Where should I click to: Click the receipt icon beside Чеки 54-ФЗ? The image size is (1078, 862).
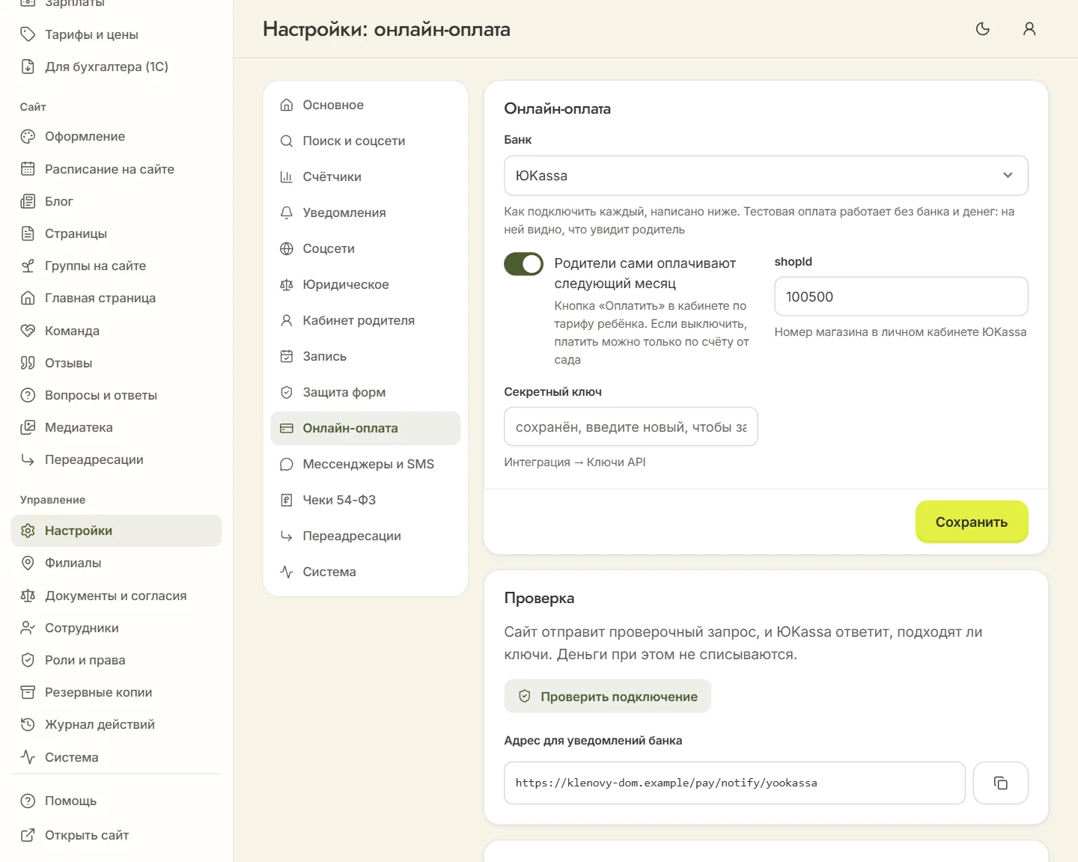click(287, 500)
